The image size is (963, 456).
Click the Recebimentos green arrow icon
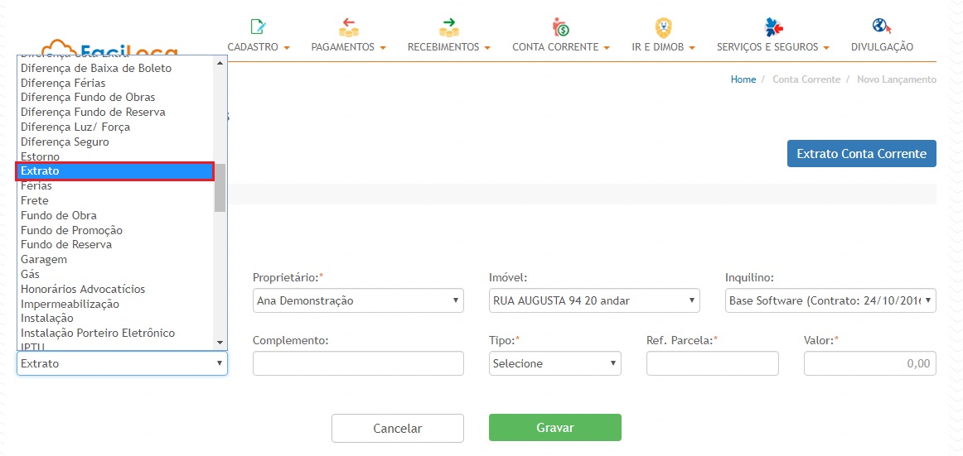coord(449,26)
